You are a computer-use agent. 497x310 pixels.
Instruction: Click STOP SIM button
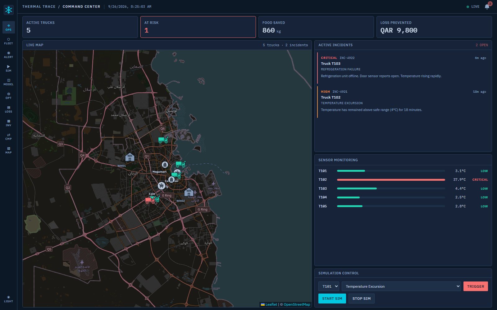point(362,299)
